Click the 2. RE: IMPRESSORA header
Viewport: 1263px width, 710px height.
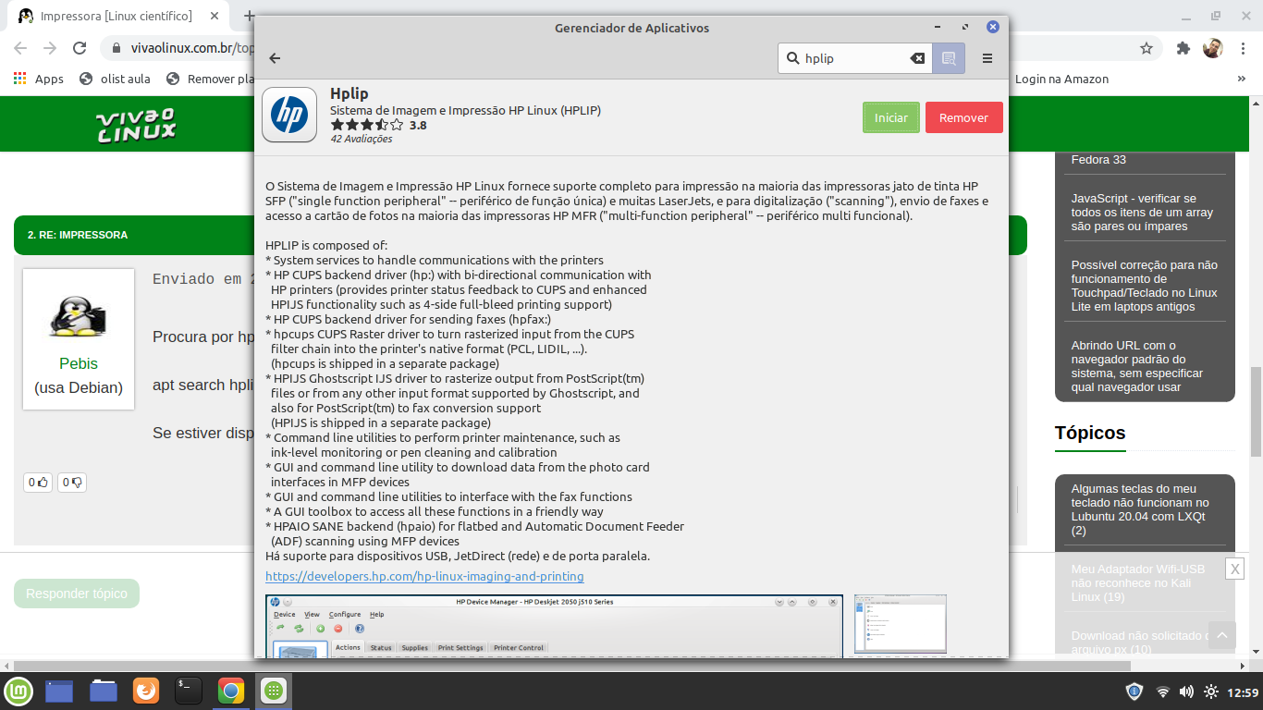coord(78,235)
